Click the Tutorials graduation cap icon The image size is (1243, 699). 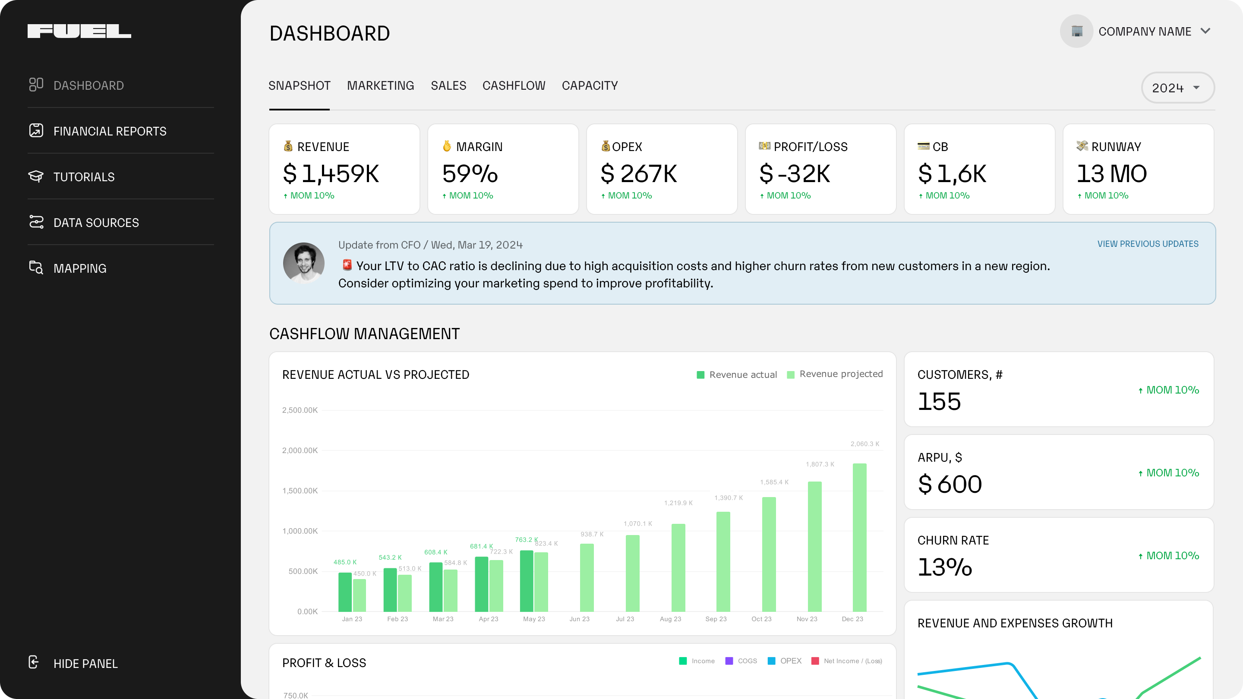pyautogui.click(x=36, y=176)
